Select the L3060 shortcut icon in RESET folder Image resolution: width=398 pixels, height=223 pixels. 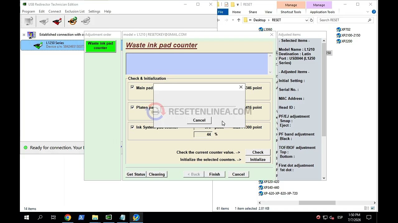coord(261,29)
